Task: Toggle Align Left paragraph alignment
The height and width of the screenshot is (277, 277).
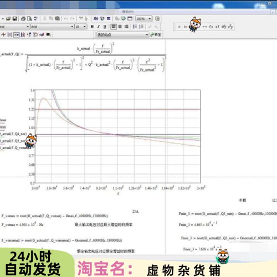Action: click(114, 27)
